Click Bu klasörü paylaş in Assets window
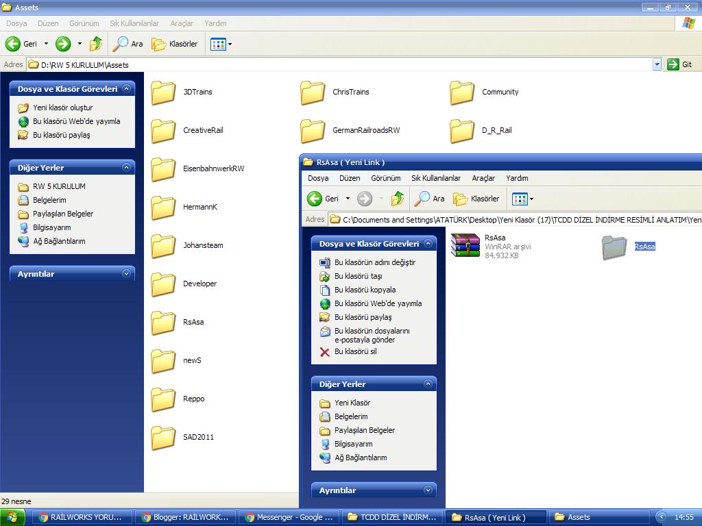 point(54,135)
